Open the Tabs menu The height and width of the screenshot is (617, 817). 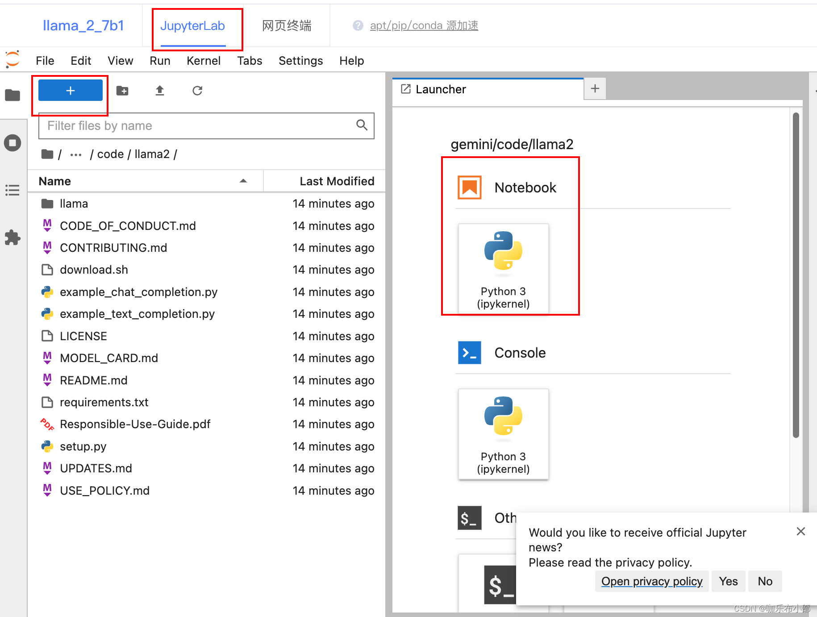pos(250,61)
